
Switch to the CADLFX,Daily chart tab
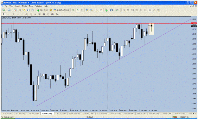[61, 114]
